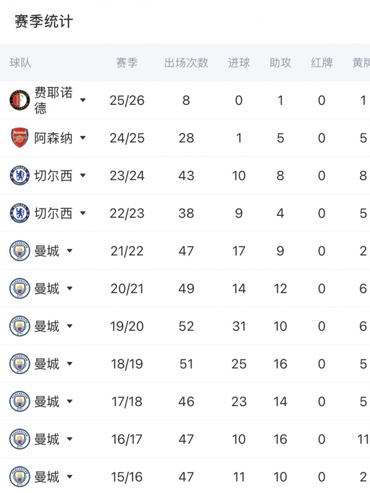370x493 pixels.
Task: Click the 助攻 column header
Action: [x=280, y=63]
